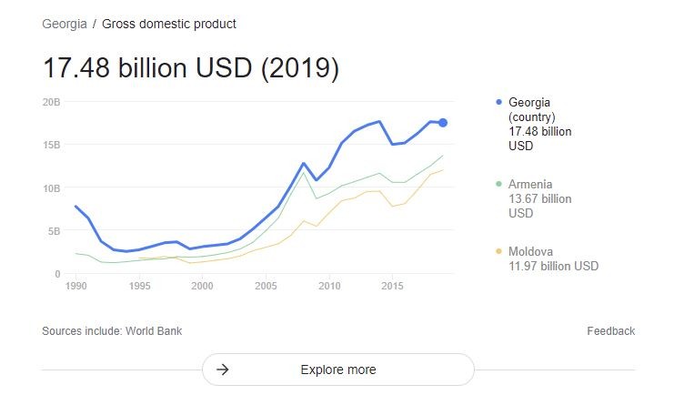This screenshot has width=674, height=405.
Task: Click the Gross domestic product breadcrumb
Action: coord(169,24)
